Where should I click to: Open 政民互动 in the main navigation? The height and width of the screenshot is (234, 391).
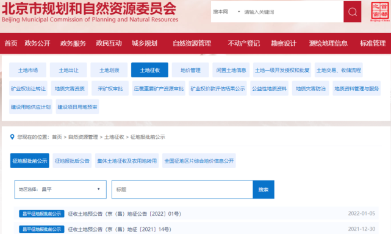pos(109,43)
